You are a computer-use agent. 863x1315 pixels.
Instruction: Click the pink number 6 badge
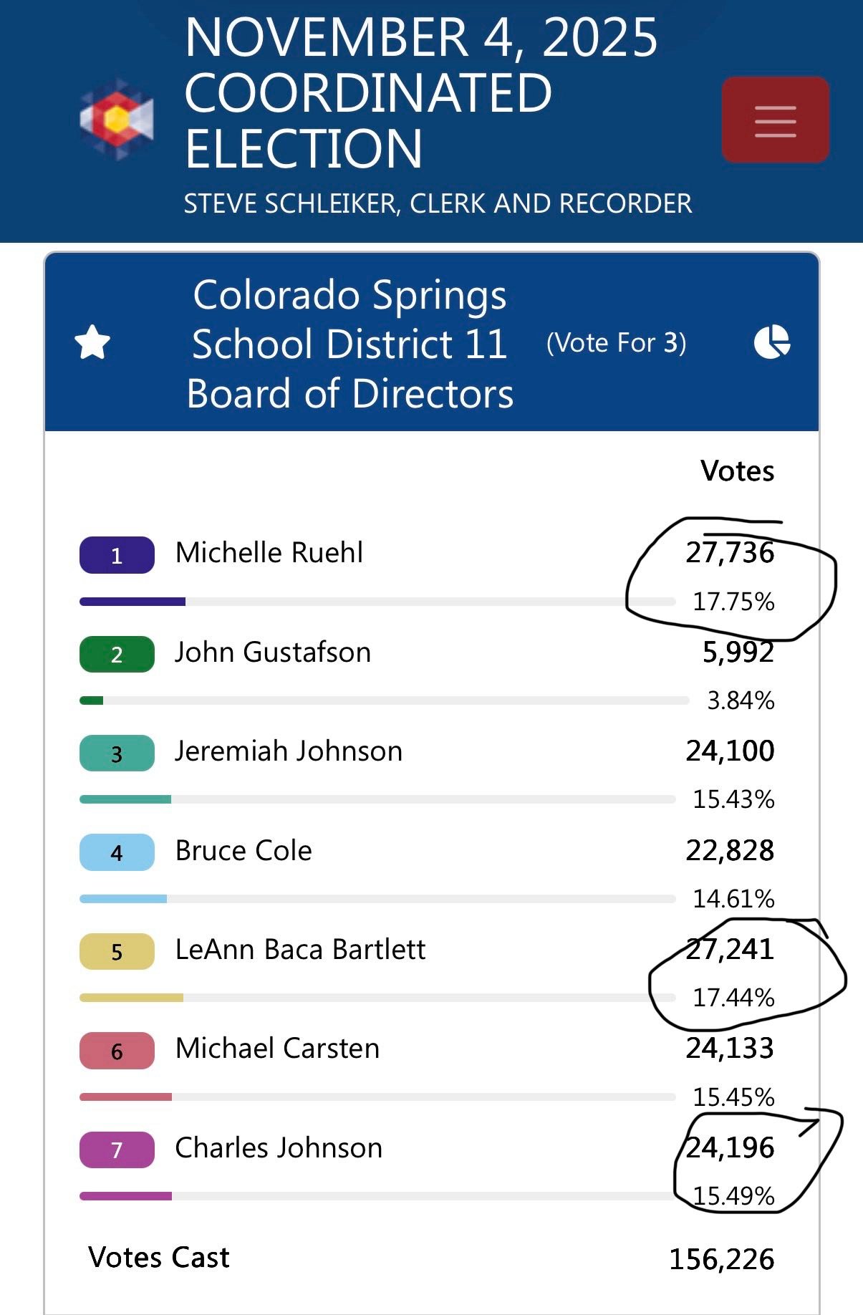click(x=117, y=1051)
